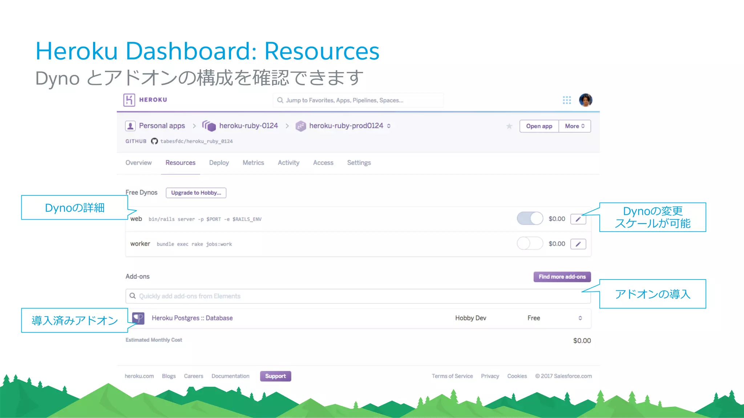Click Upgrade to Hobby button
The height and width of the screenshot is (418, 744).
click(196, 193)
